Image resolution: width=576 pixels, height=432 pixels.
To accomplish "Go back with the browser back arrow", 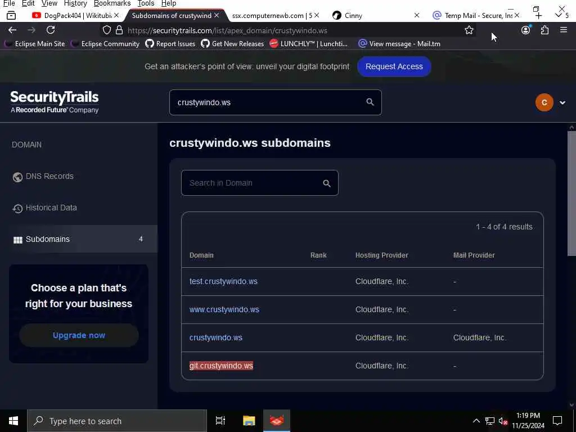I will [x=12, y=30].
